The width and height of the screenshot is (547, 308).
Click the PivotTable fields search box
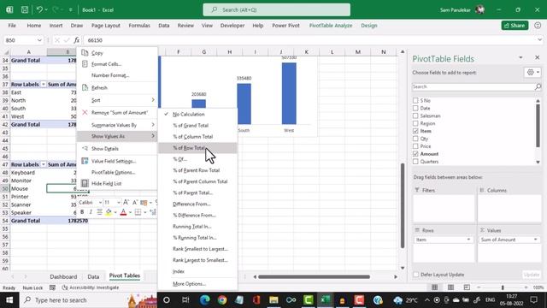click(476, 86)
